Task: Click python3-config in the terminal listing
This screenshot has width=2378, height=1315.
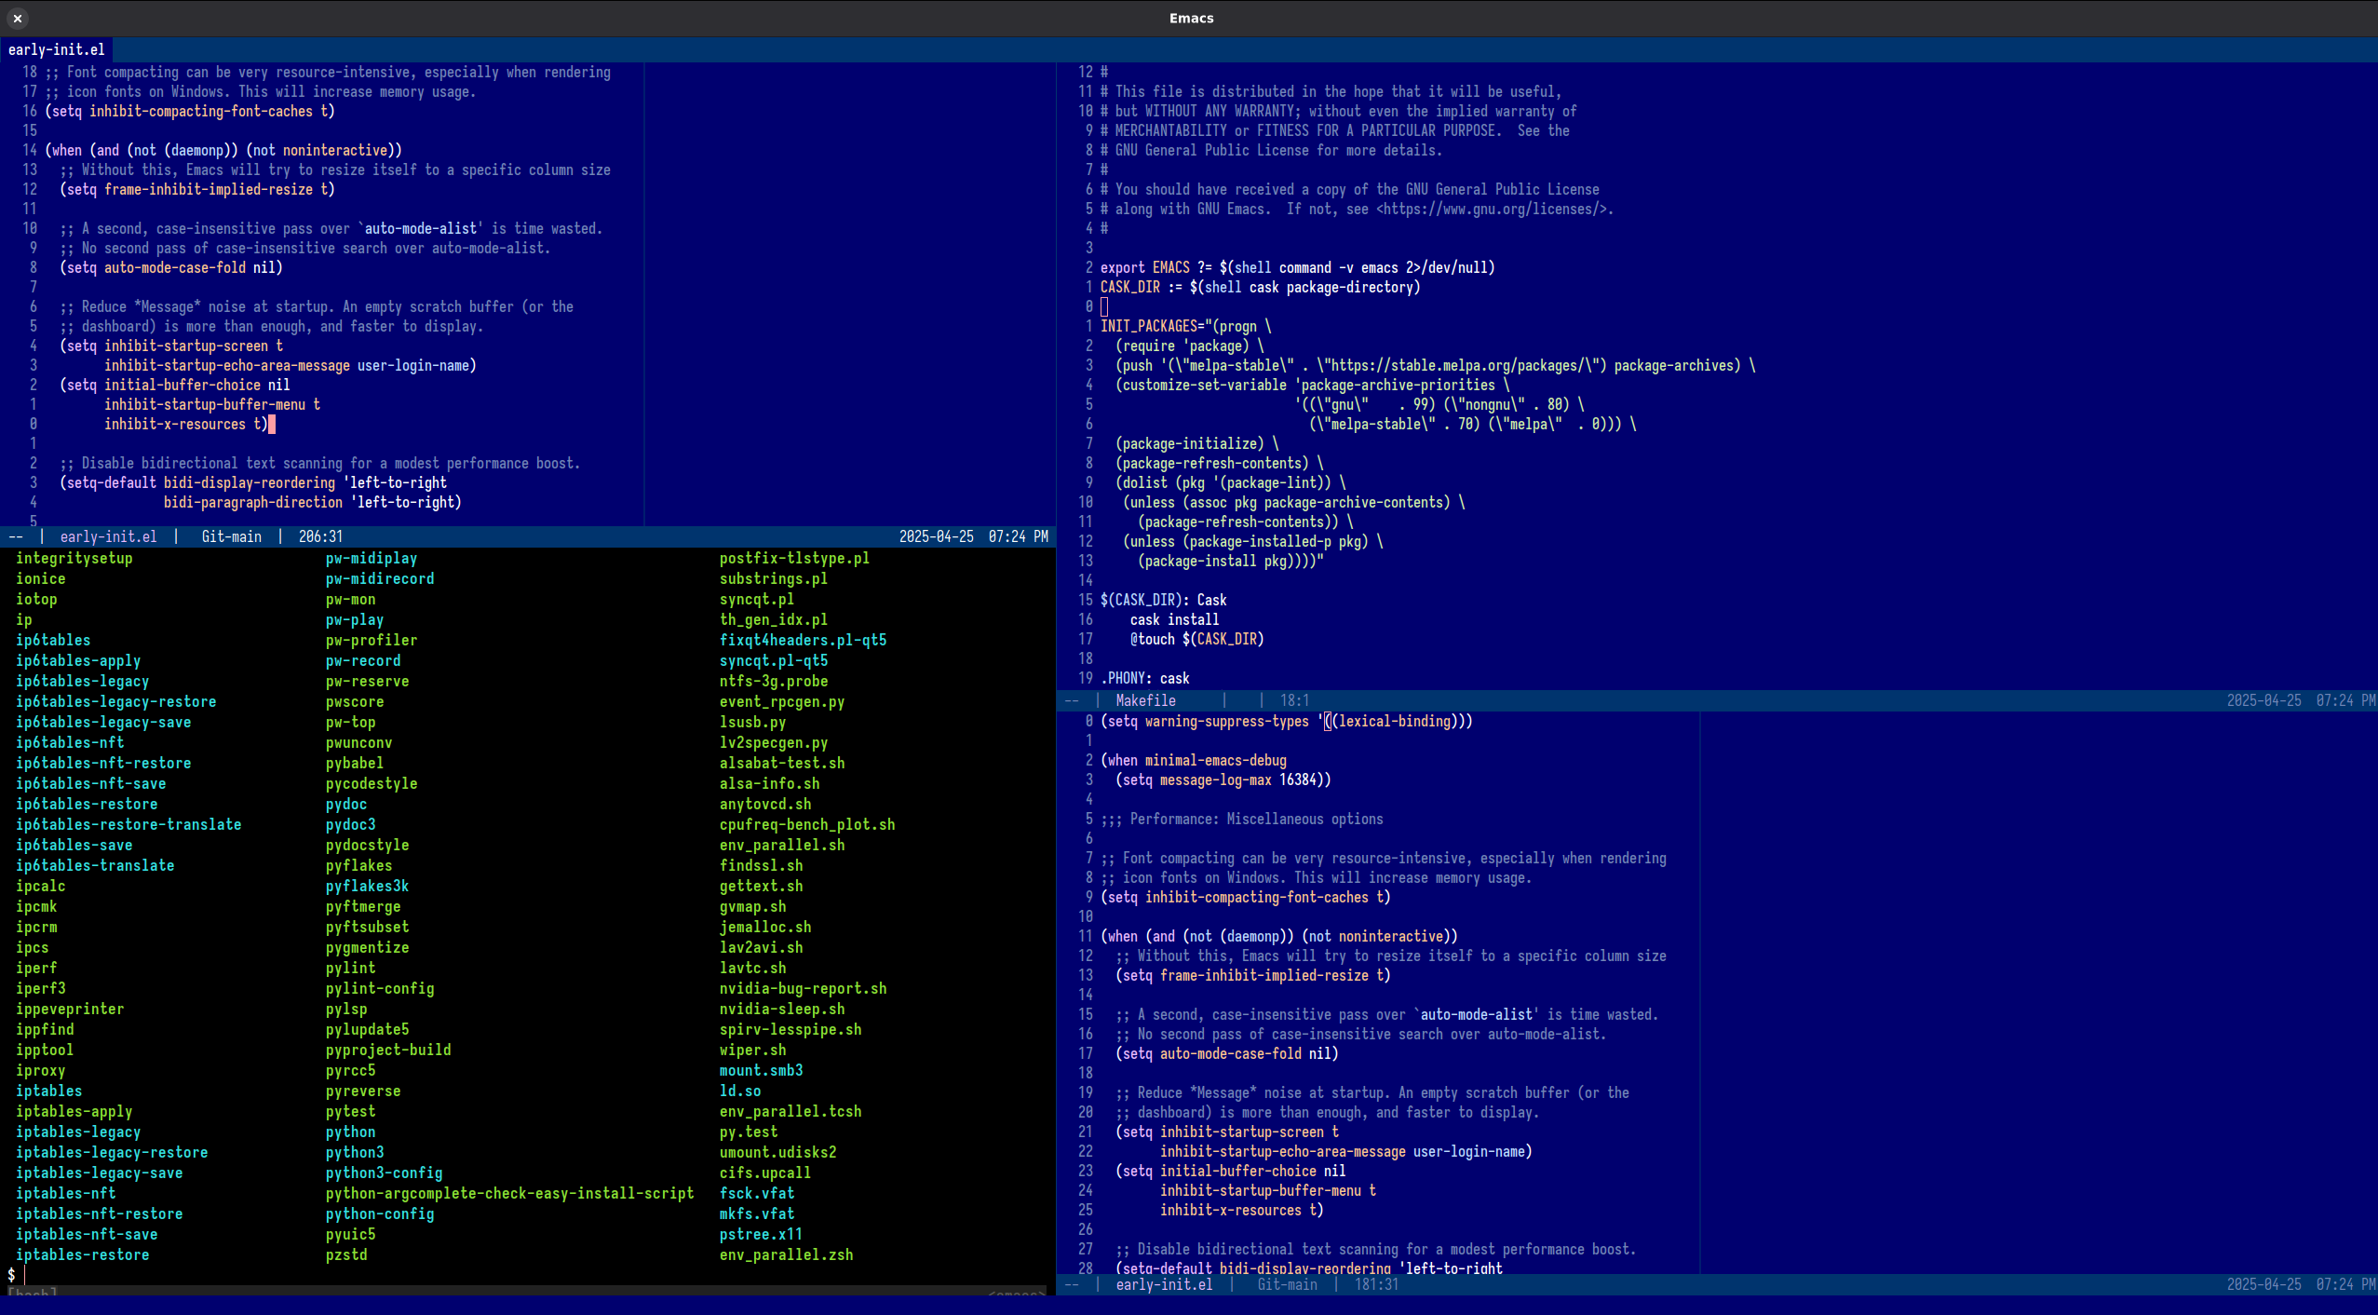Action: click(384, 1173)
